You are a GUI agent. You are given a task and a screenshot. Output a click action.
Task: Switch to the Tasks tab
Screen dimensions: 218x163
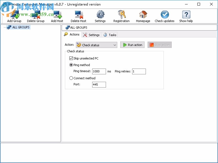tap(110, 35)
